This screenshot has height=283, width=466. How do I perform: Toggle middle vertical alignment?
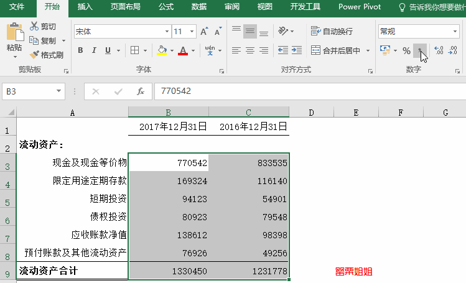(250, 32)
